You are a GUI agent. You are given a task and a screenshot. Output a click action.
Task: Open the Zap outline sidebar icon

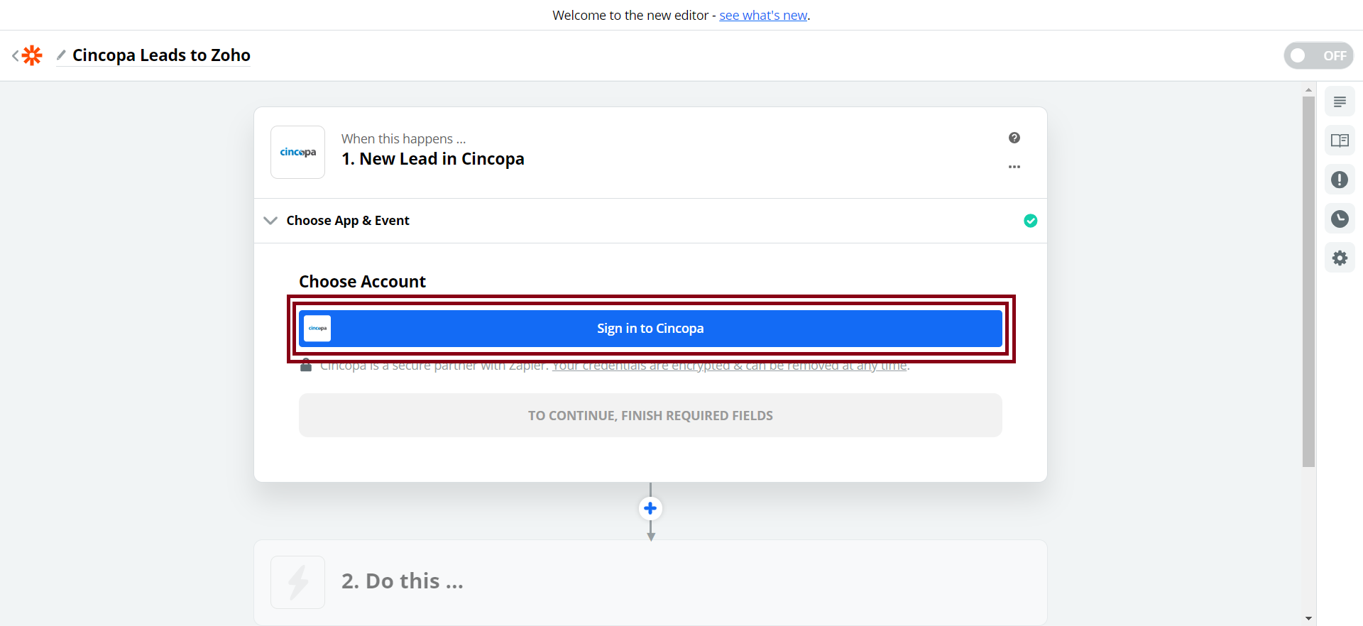[1340, 102]
